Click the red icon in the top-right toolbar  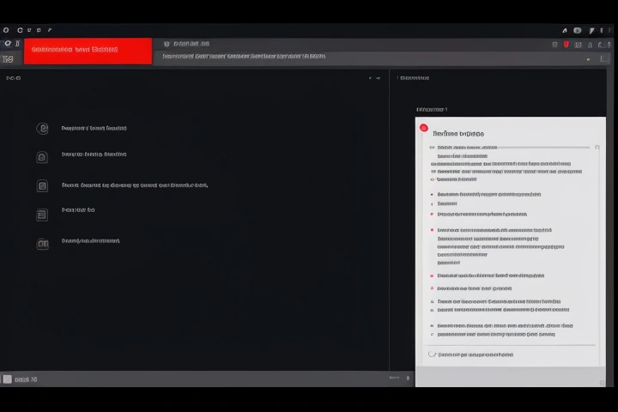coord(566,44)
